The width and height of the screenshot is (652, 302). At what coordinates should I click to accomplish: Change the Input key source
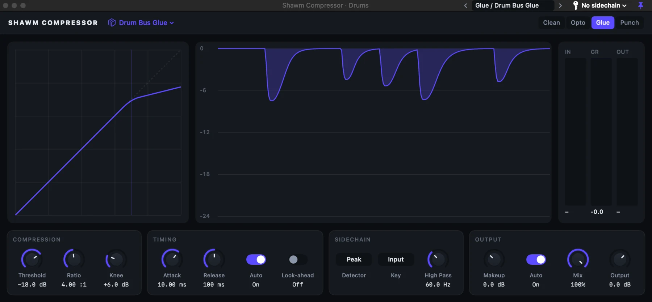tap(396, 259)
